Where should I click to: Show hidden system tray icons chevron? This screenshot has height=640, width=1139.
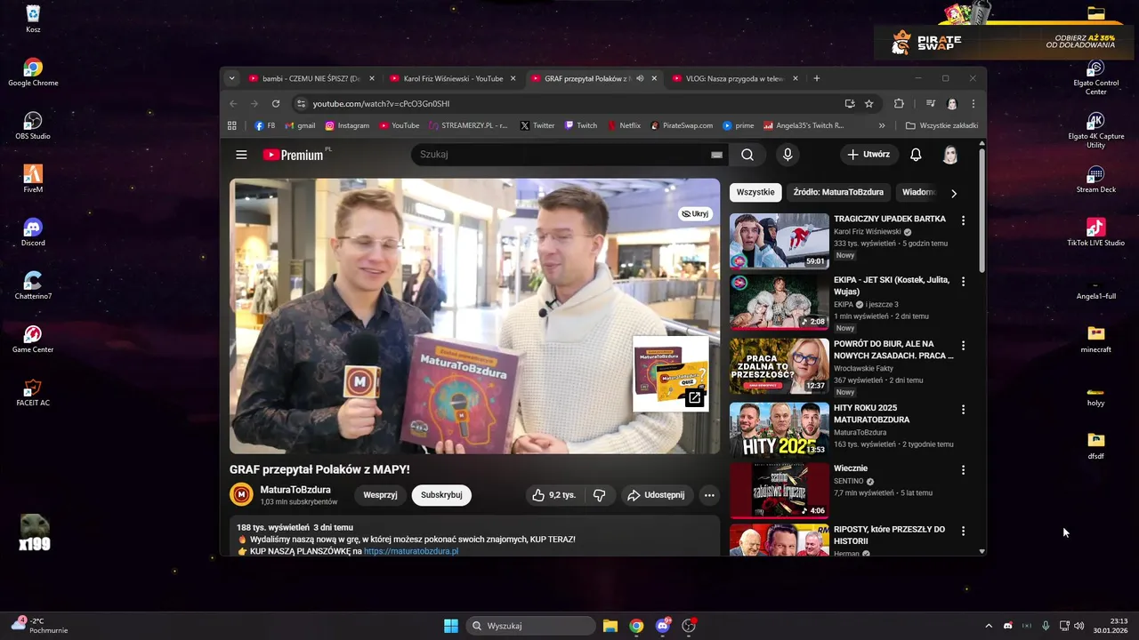[x=988, y=626]
